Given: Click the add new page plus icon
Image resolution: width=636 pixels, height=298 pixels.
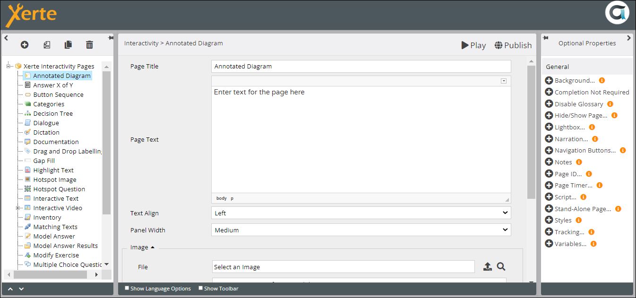Looking at the screenshot, I should click(x=25, y=44).
